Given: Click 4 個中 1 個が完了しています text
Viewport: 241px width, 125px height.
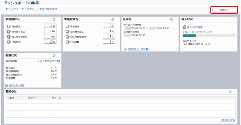Looking at the screenshot, I should 197,32.
